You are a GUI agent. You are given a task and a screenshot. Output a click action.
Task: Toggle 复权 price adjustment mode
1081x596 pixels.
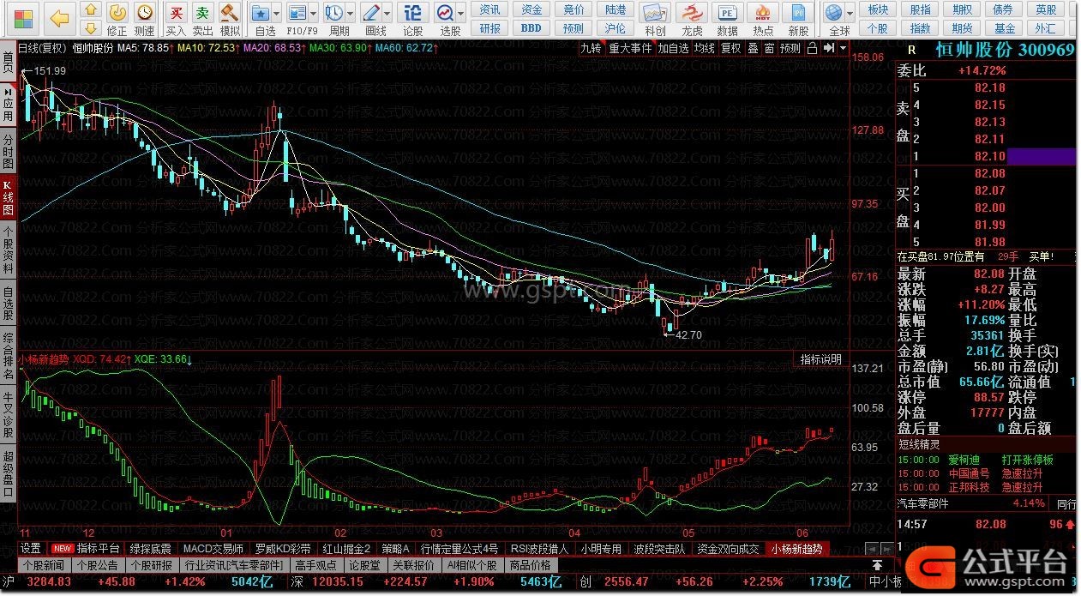click(730, 48)
